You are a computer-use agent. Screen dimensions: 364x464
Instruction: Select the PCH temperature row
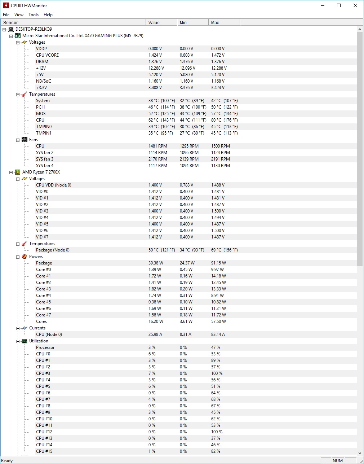coord(179,107)
